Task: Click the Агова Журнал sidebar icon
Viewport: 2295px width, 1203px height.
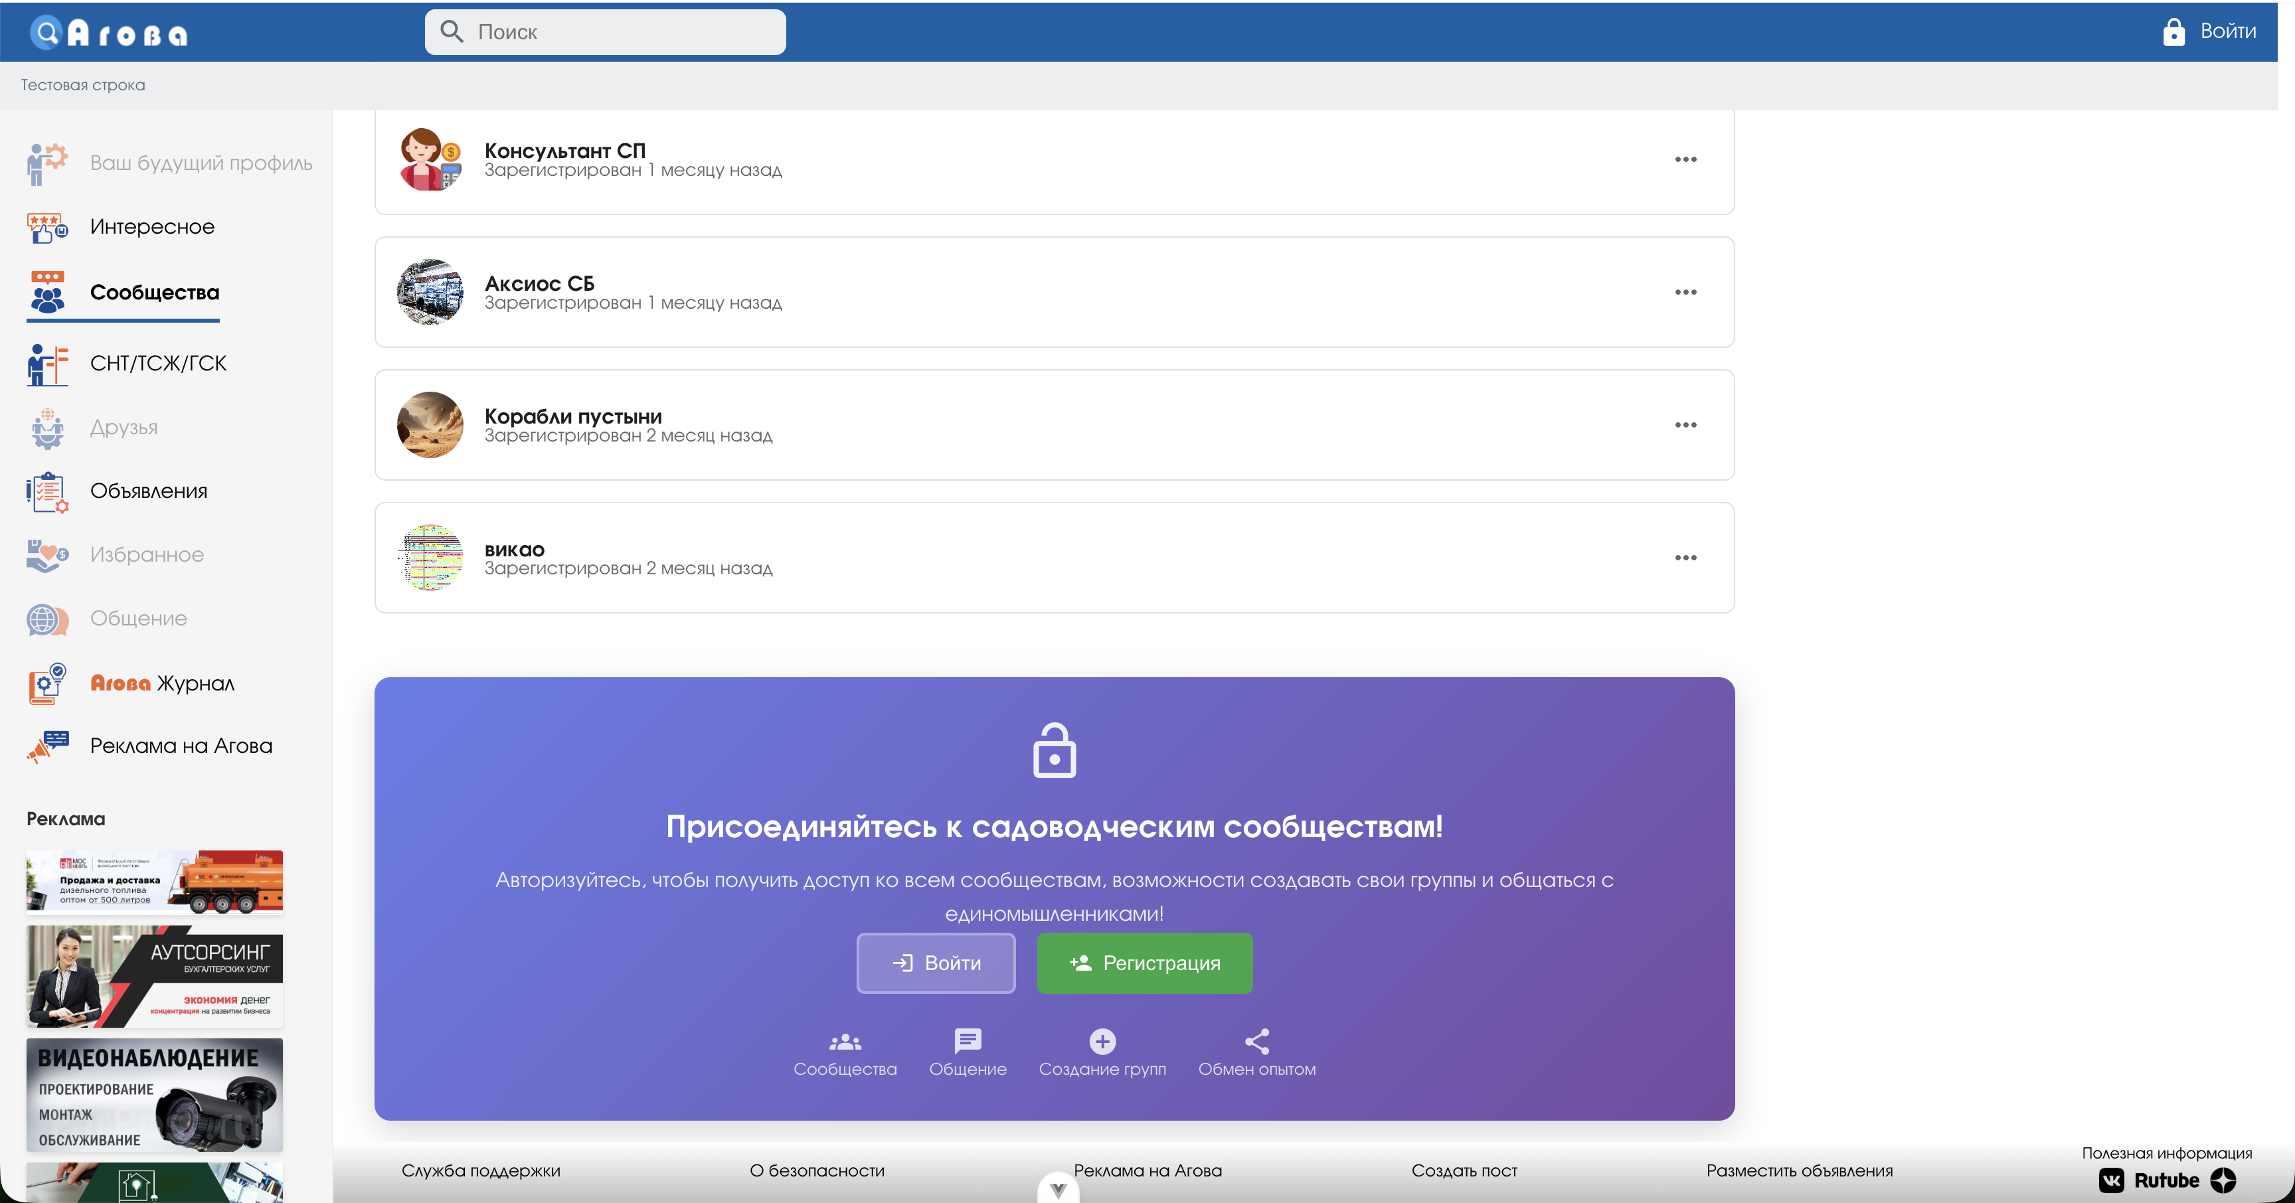Action: point(47,684)
